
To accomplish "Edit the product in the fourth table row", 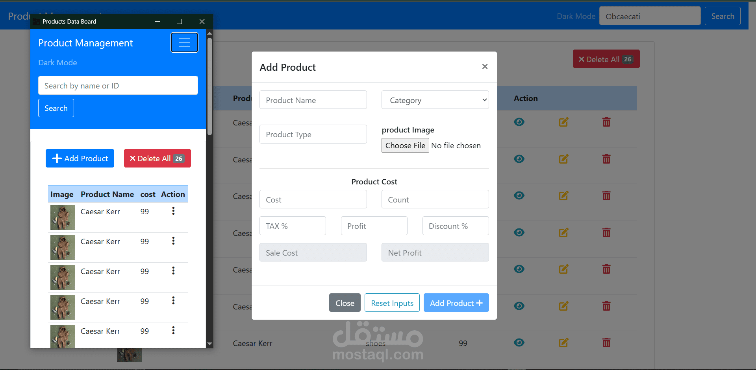I will coord(563,232).
